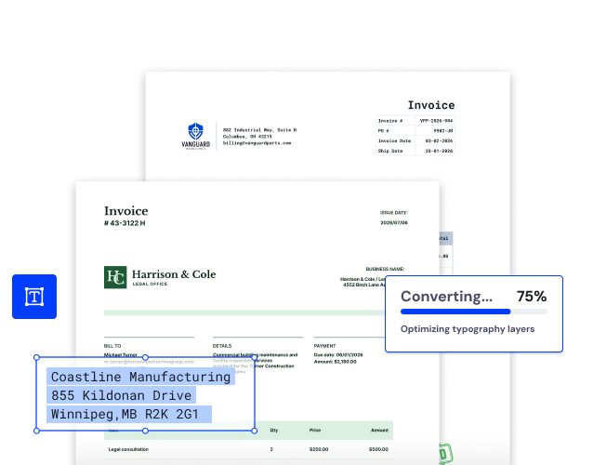The height and width of the screenshot is (465, 593).
Task: Click the "Qty" column header
Action: pos(274,431)
